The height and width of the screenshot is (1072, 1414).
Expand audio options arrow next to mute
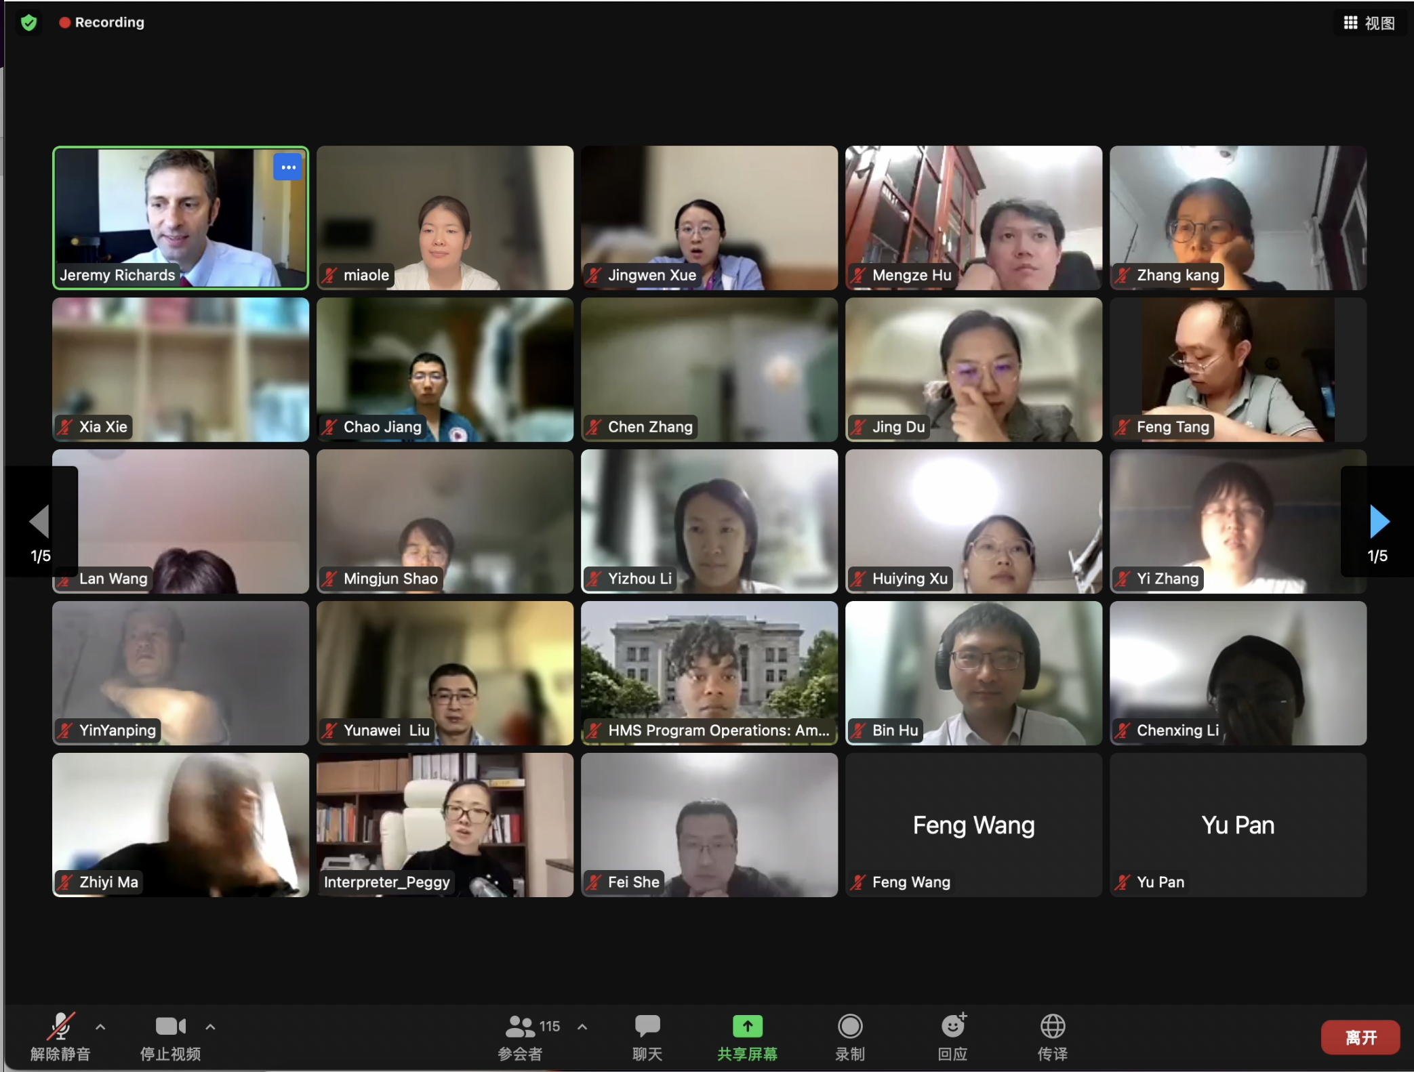[x=100, y=1027]
